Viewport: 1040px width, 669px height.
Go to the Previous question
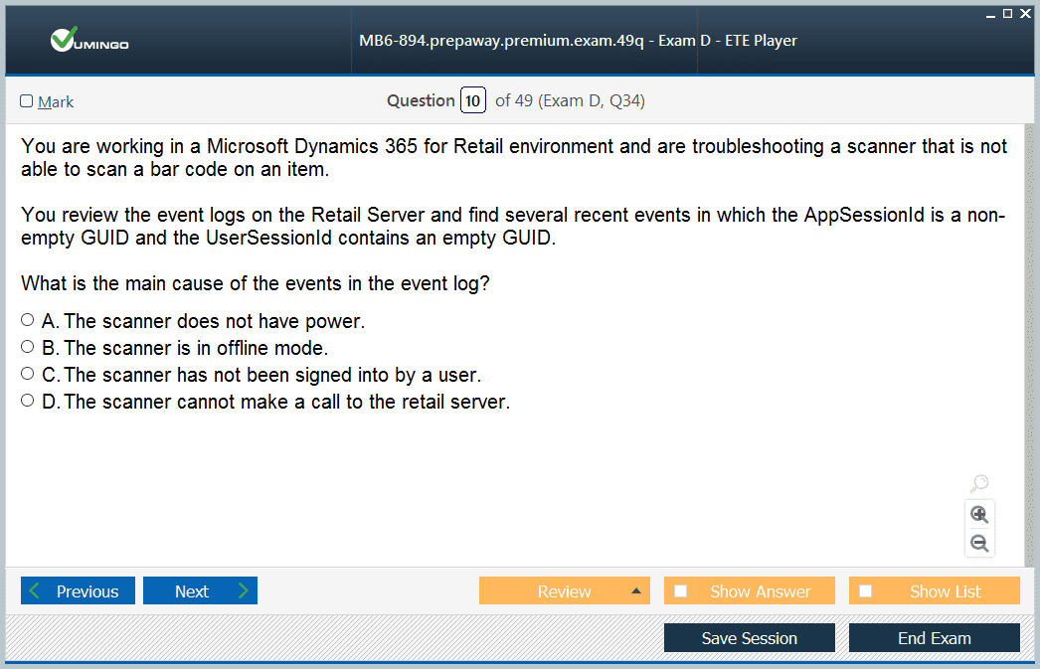point(78,590)
